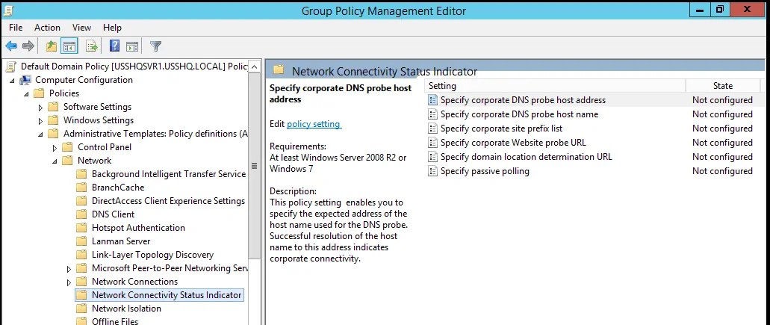Expand the Control Panel tree node
The width and height of the screenshot is (770, 325).
pos(55,147)
